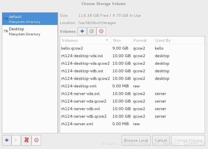
Task: Refresh the volume list
Action: (x=91, y=31)
